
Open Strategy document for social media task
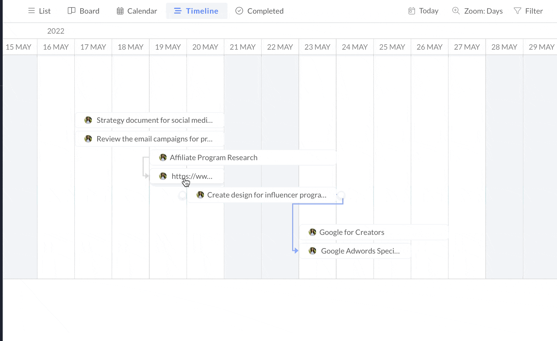[154, 120]
